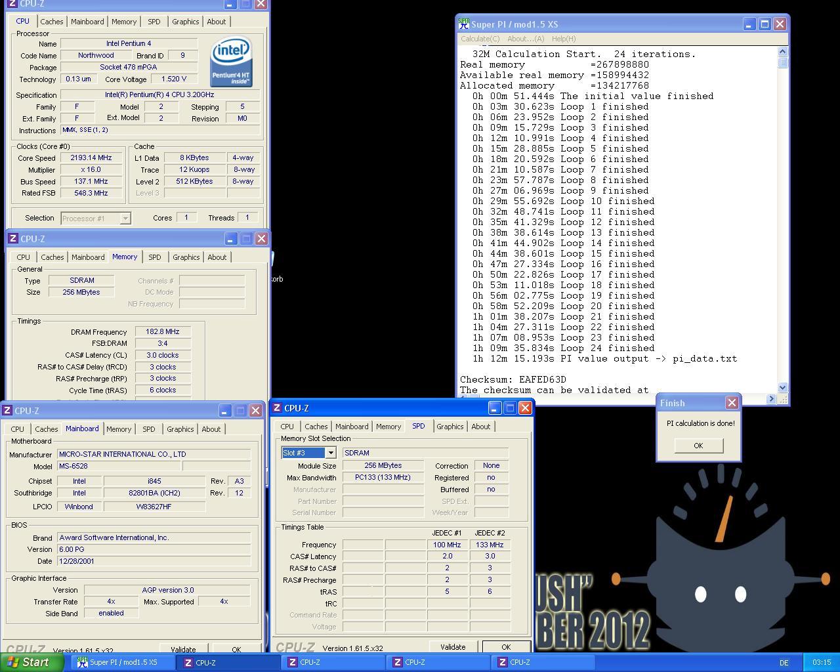This screenshot has height=672, width=840.
Task: Click OK in the Mainboard CPU-Z window
Action: click(x=236, y=649)
